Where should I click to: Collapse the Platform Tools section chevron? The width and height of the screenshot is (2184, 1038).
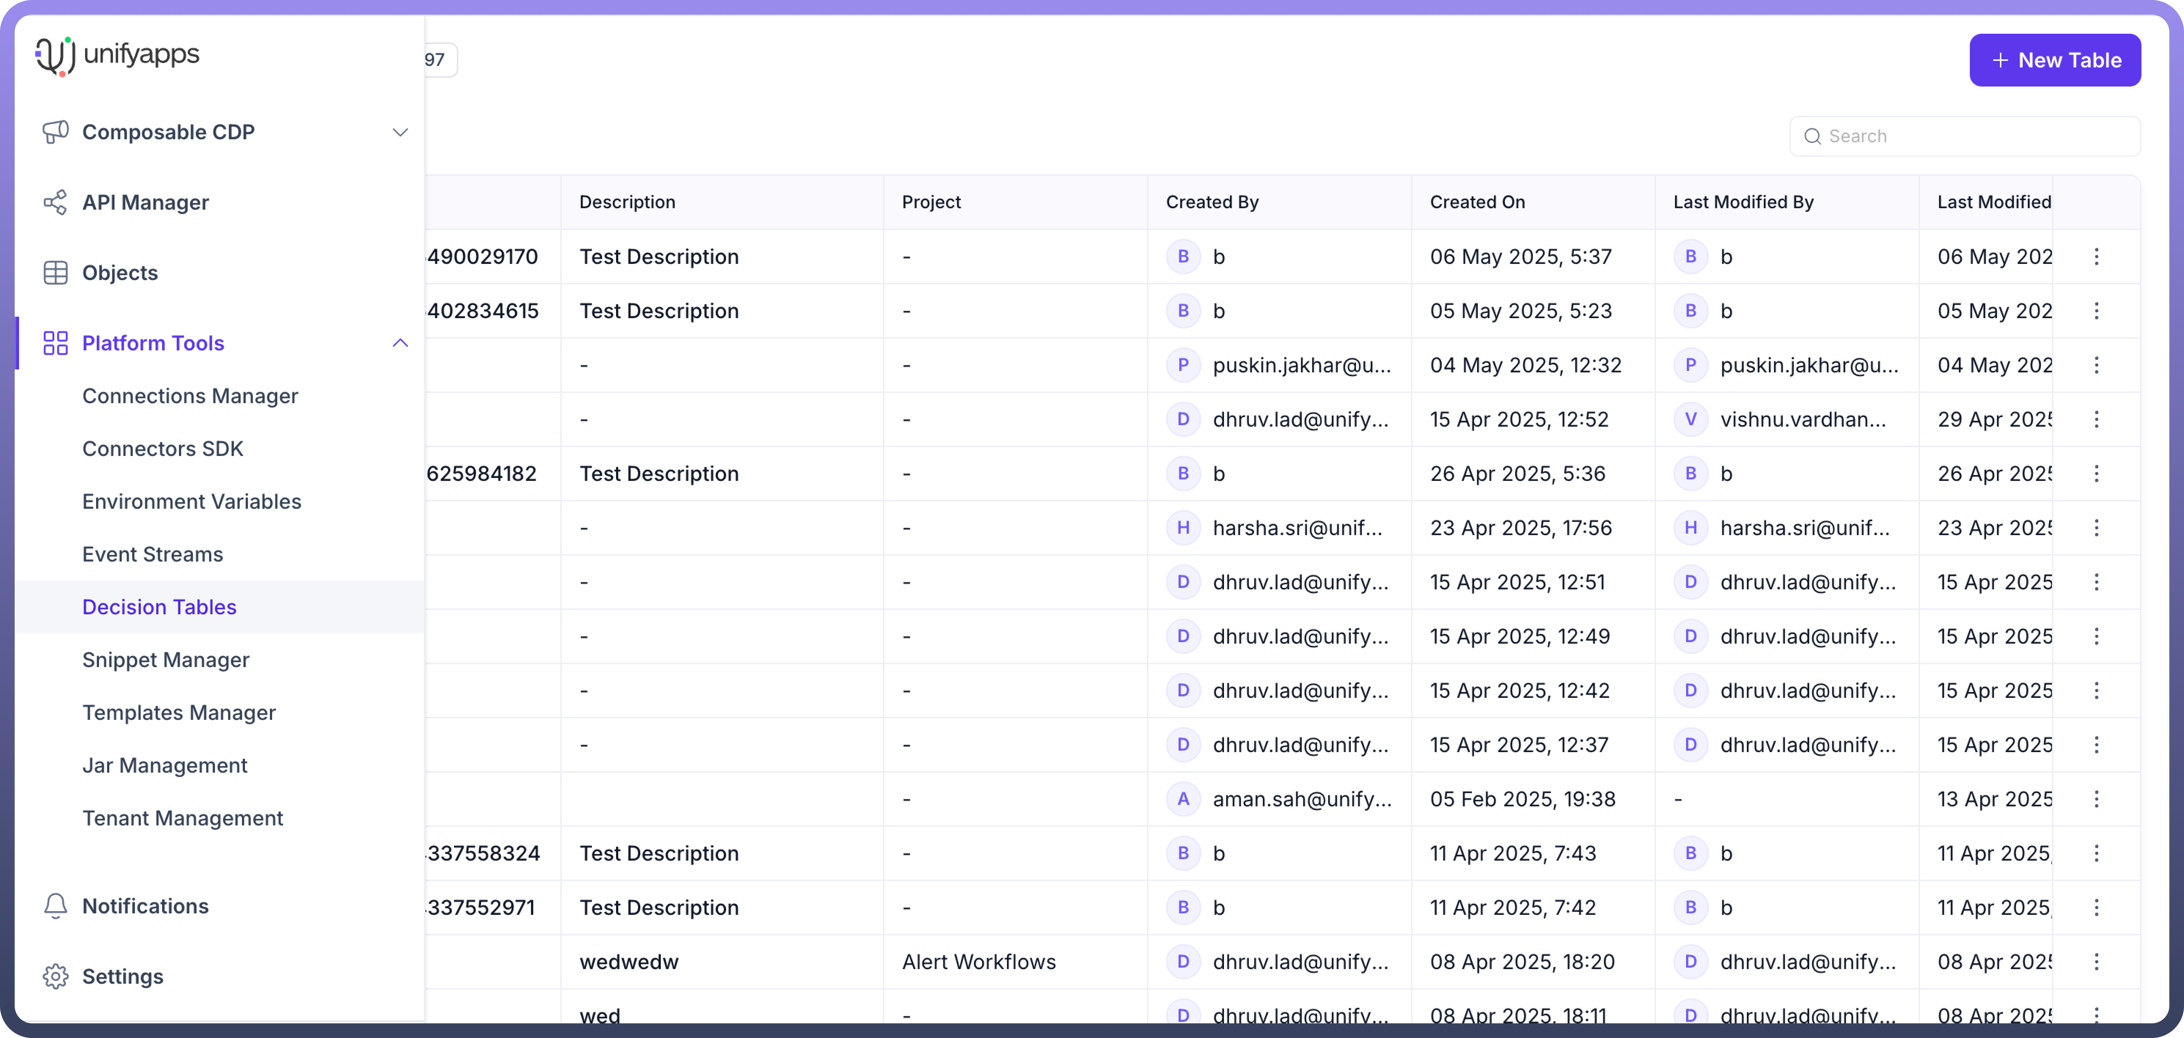pos(400,343)
